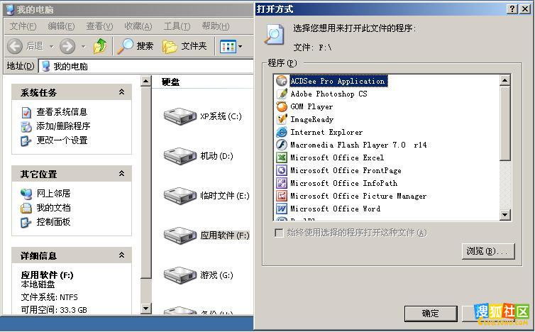
Task: Select 'Microsoft Office FrontPage' text entry
Action: click(x=346, y=170)
